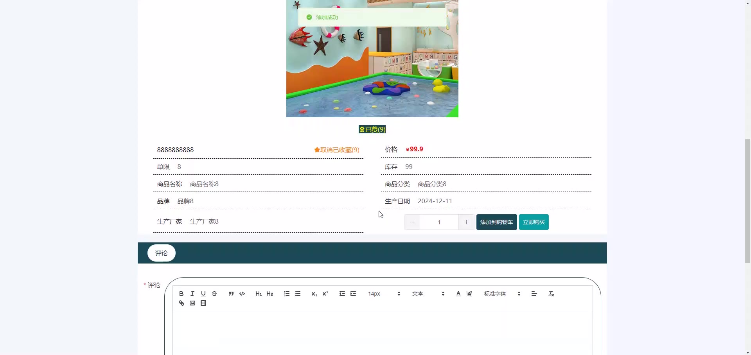Open the text color picker

pos(458,294)
